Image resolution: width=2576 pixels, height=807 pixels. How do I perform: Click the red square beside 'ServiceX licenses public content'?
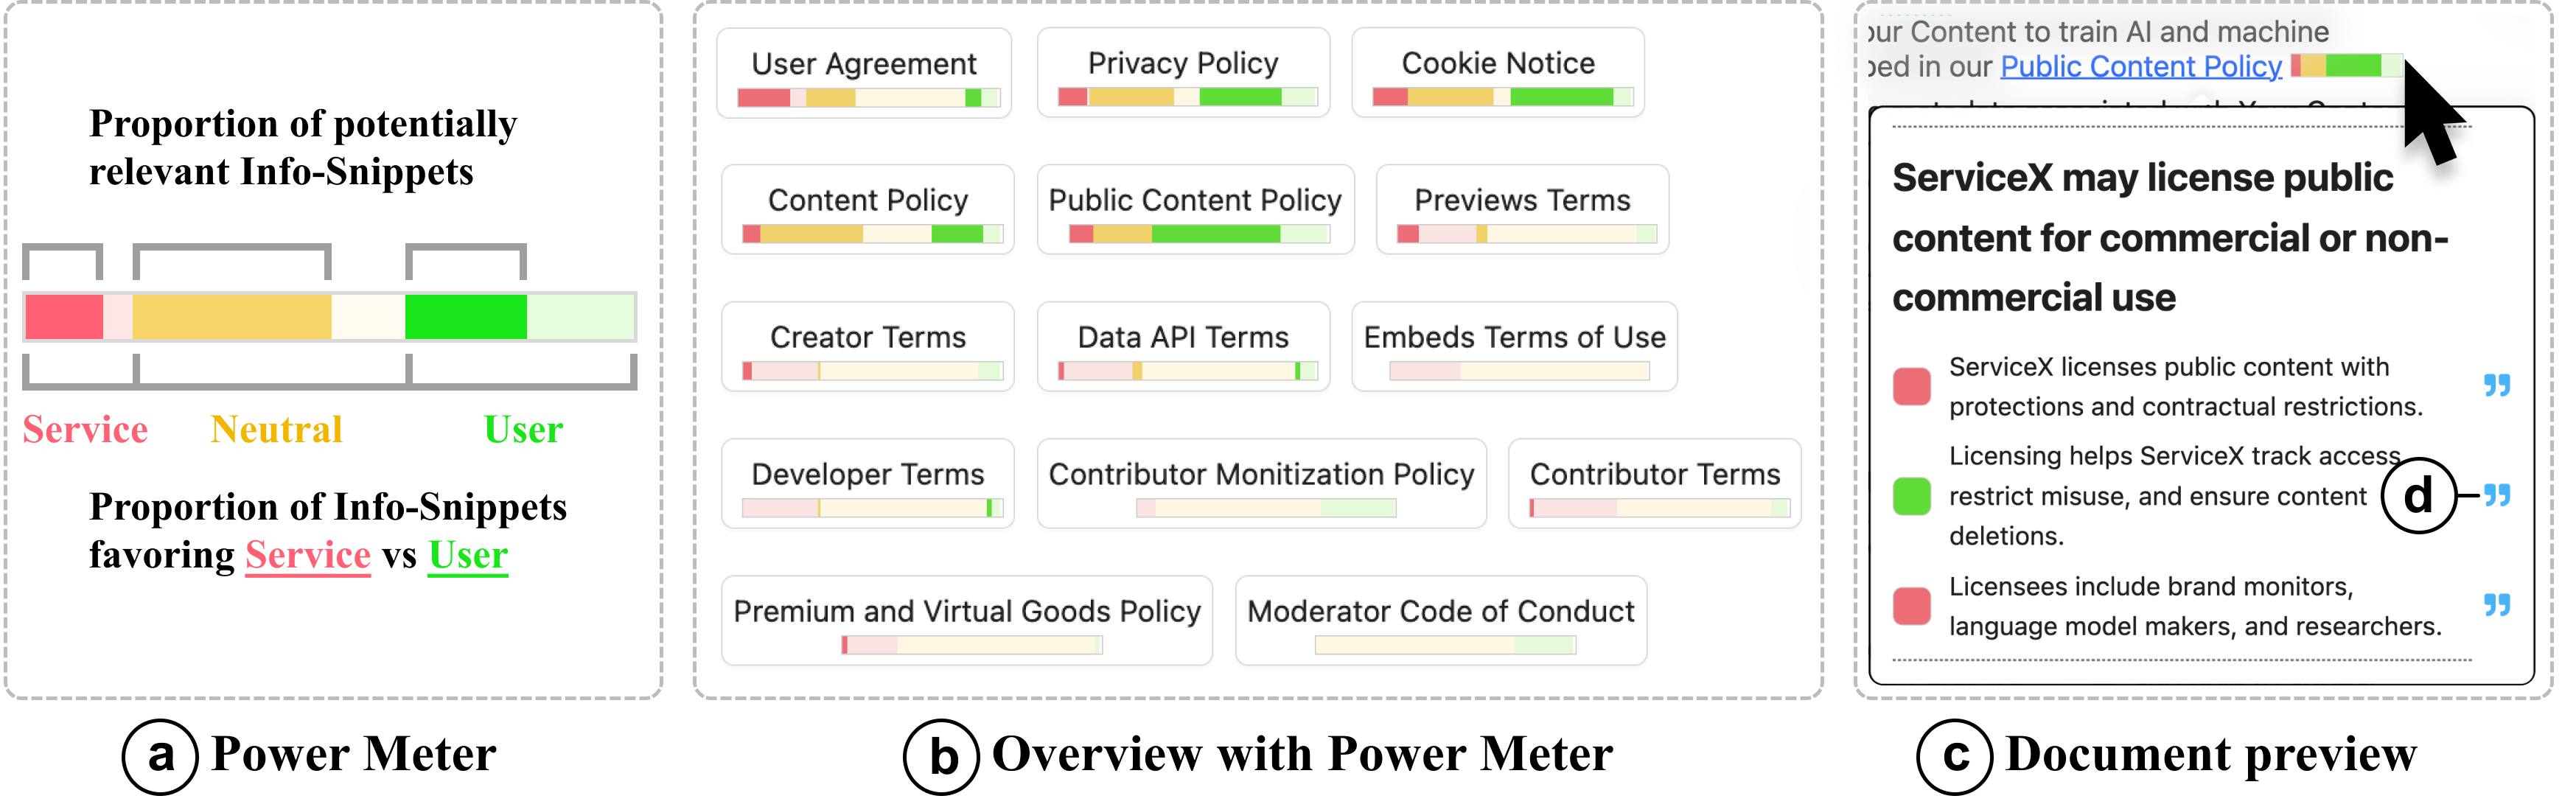tap(1911, 386)
